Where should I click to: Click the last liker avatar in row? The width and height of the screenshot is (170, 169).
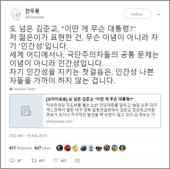(x=122, y=148)
